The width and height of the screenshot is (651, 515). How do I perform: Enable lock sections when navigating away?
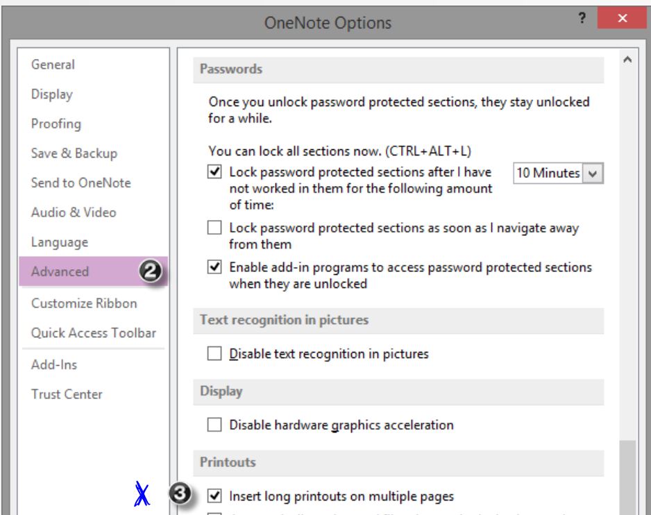coord(214,228)
